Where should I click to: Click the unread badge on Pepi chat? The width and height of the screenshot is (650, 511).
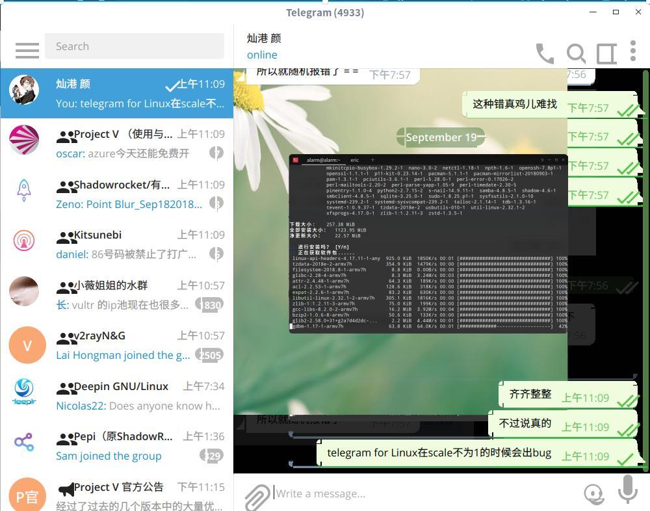pos(212,456)
